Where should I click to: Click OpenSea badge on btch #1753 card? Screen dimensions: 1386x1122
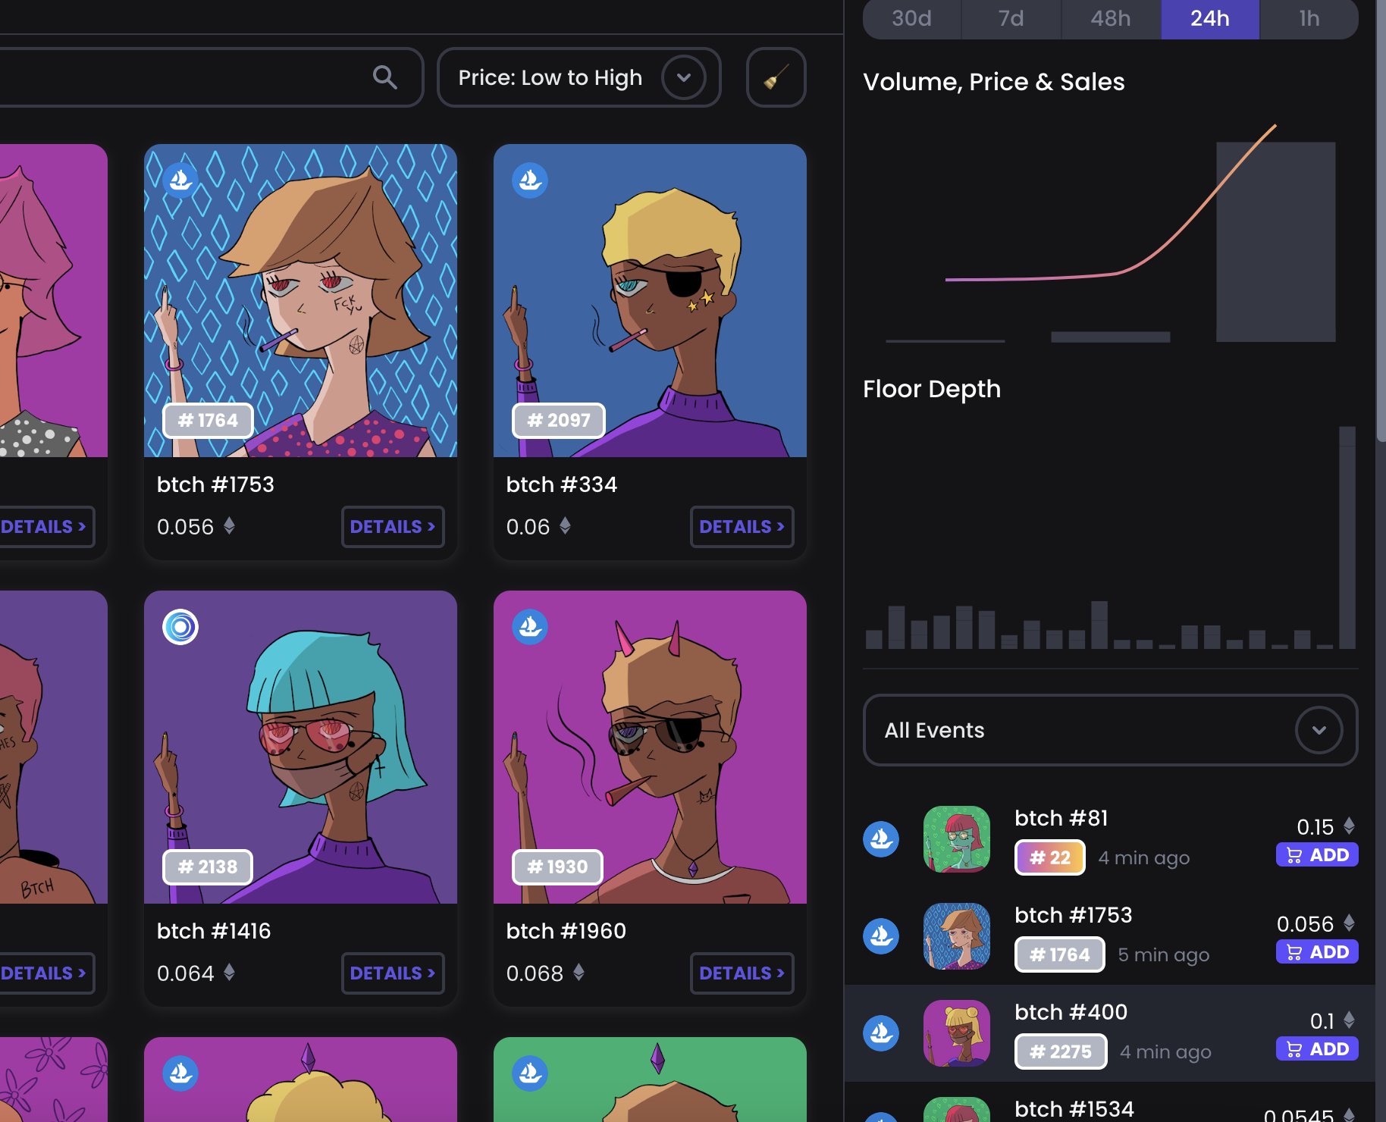pyautogui.click(x=180, y=180)
